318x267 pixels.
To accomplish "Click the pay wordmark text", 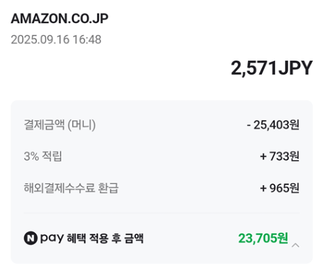I will pyautogui.click(x=52, y=239).
